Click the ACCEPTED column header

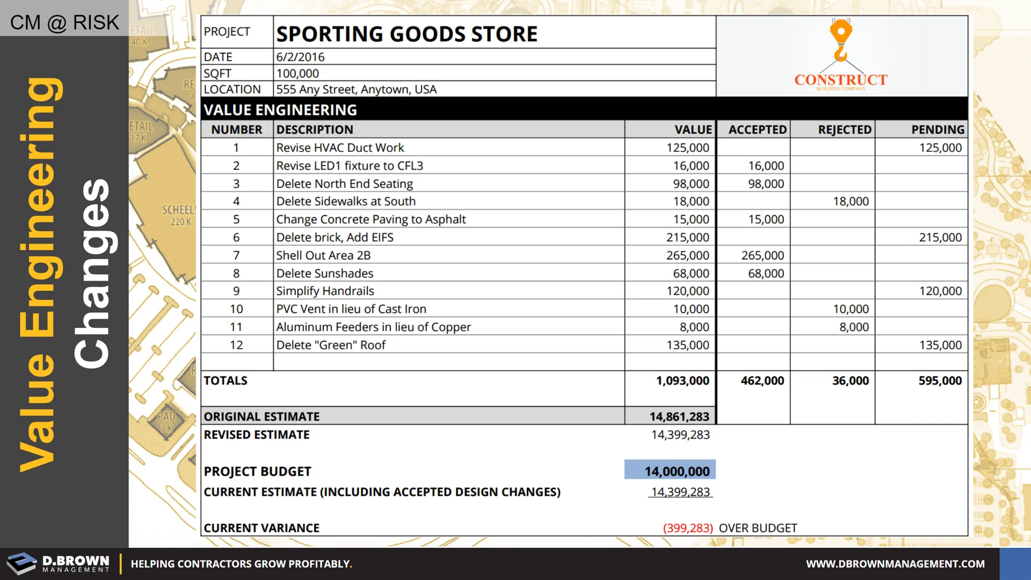coord(757,130)
